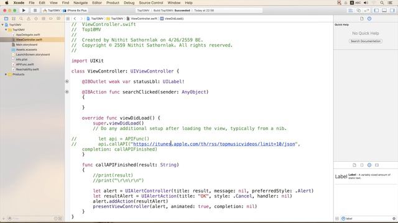This screenshot has width=398, height=223.
Task: Open the related items grid icon
Action: (68, 19)
